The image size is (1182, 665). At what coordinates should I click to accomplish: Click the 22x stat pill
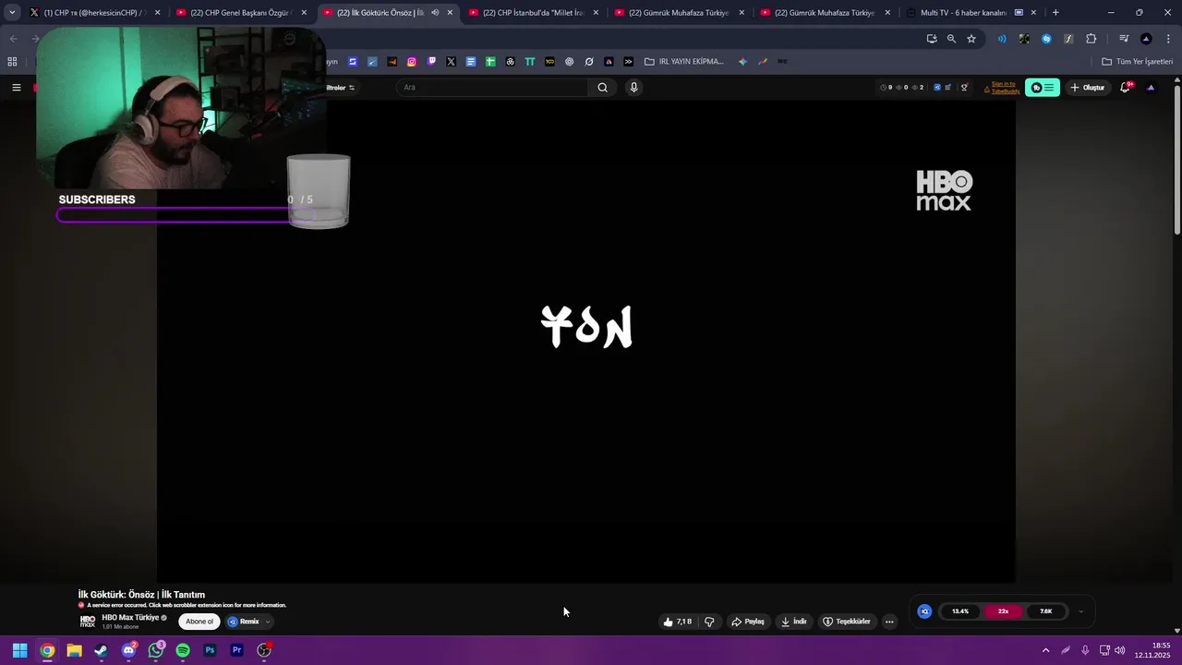click(x=1003, y=611)
